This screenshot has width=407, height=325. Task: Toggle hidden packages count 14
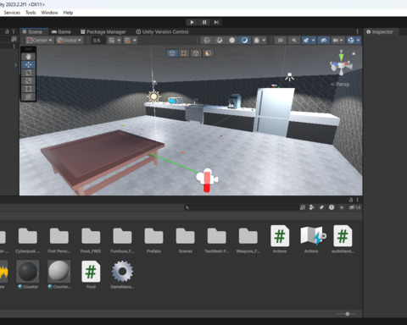(354, 207)
